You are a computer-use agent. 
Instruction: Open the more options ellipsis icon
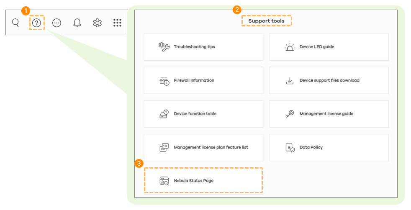(57, 23)
